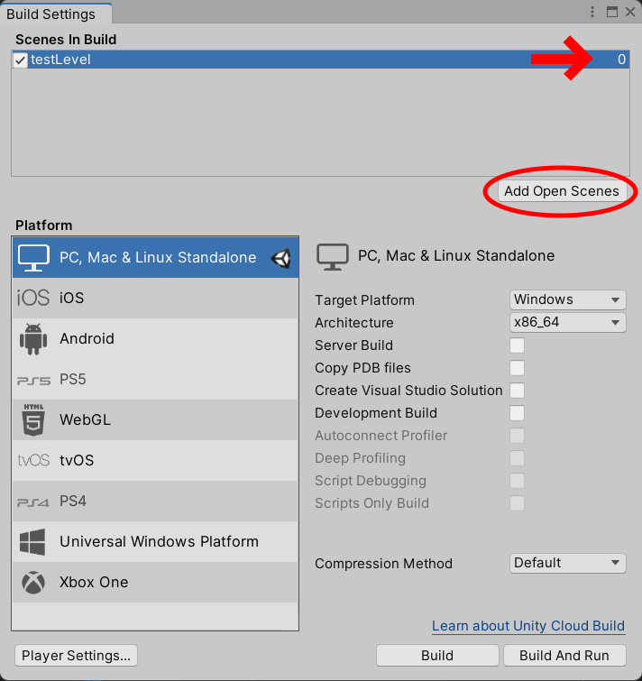Screen dimensions: 642x681
Task: Click the Build button
Action: (437, 656)
